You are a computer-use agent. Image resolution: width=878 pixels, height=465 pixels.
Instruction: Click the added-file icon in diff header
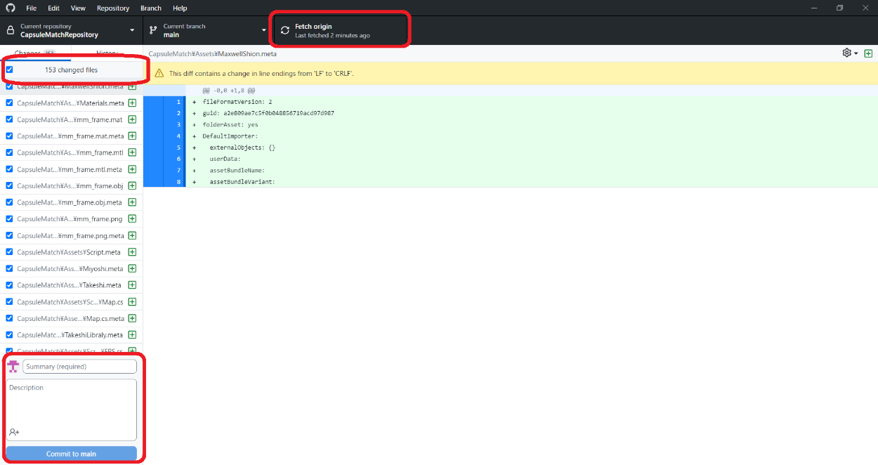click(868, 53)
